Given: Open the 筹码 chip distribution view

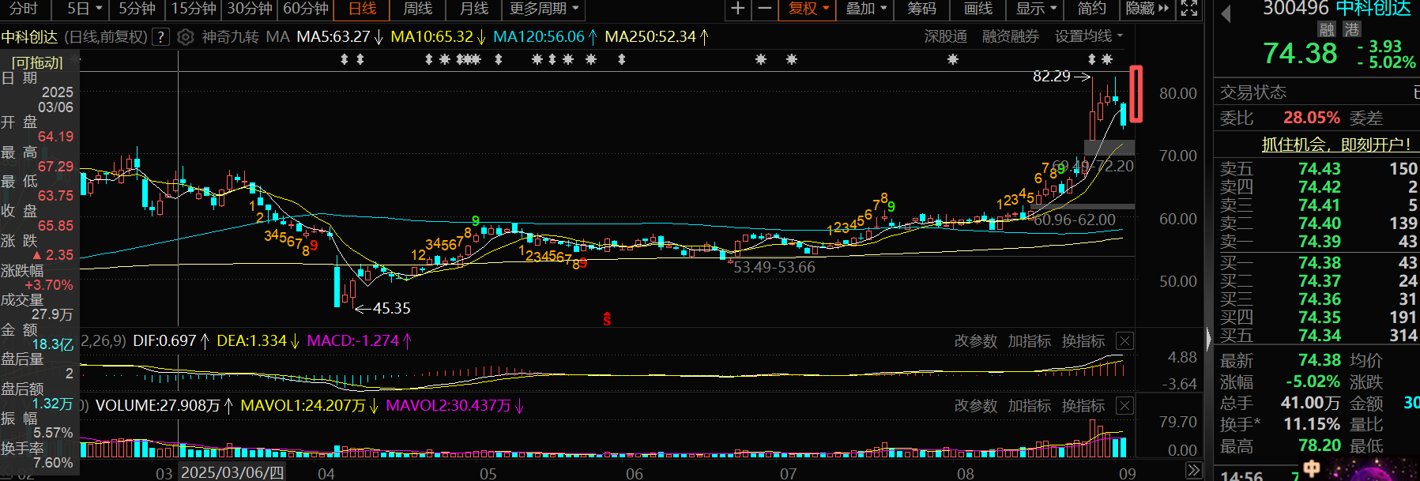Looking at the screenshot, I should tap(921, 9).
